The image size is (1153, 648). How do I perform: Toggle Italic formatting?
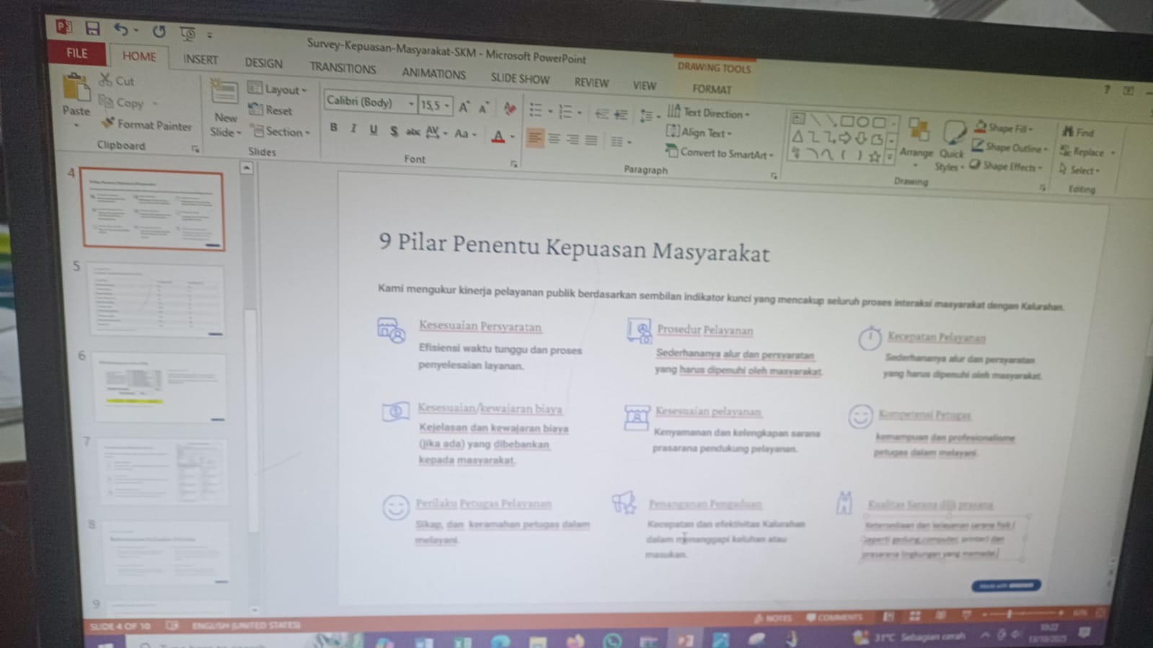353,128
